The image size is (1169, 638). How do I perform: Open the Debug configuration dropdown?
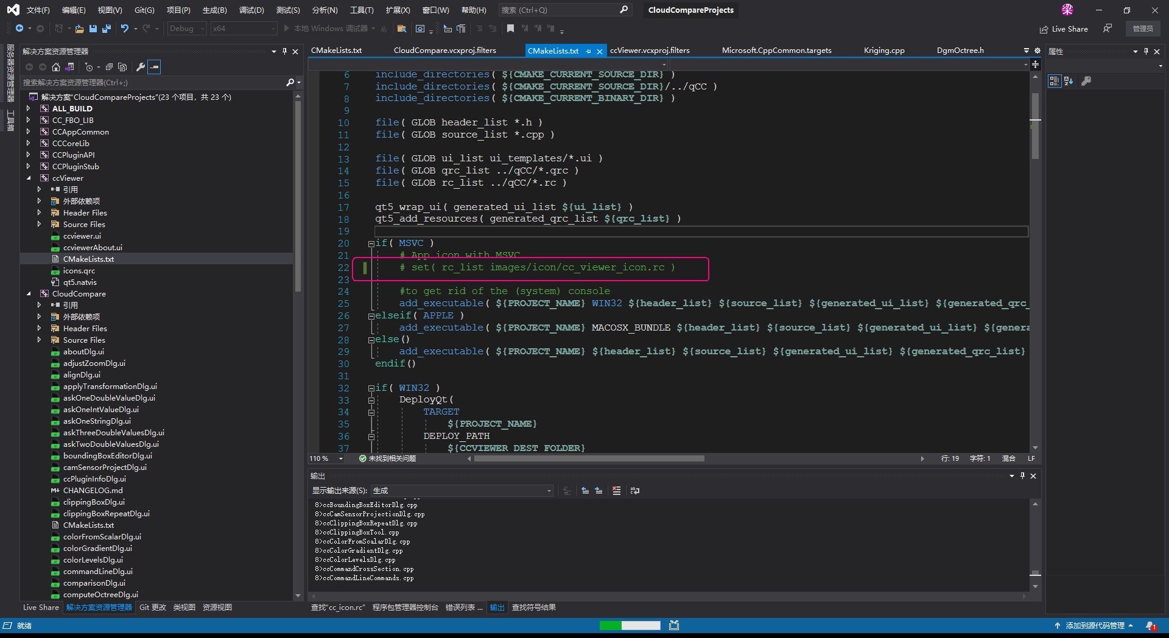coord(186,29)
